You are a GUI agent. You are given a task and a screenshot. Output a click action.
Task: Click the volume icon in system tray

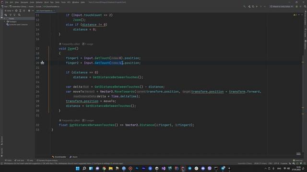pos(288,169)
